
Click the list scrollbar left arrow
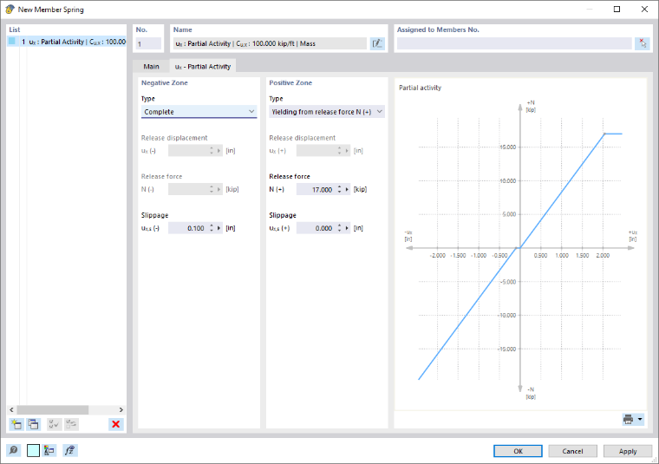click(x=12, y=409)
